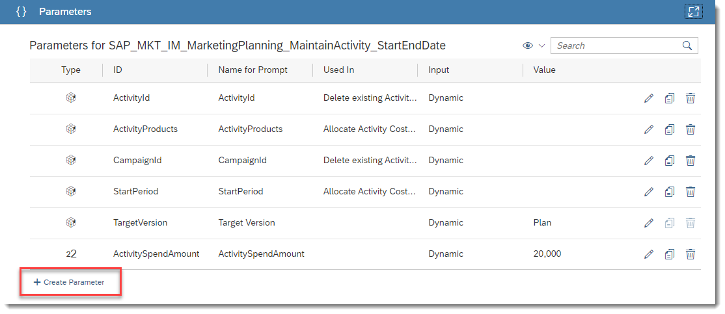
Task: Select the ActivityProducts ID cell
Action: [145, 129]
